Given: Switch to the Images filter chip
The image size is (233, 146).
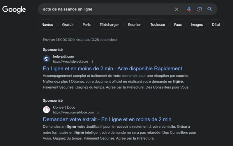Looking at the screenshot, I should click(x=197, y=25).
